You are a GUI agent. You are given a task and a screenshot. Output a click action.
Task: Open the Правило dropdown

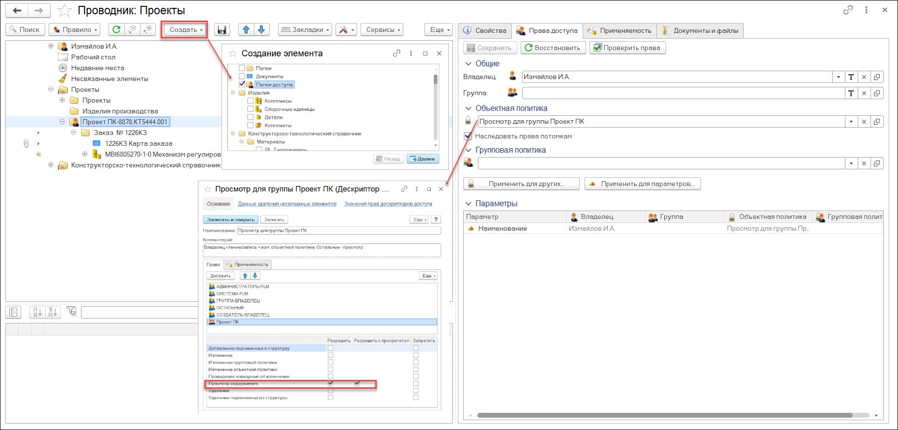click(x=75, y=29)
